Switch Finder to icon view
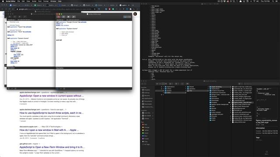This screenshot has height=157, width=280. point(157,84)
